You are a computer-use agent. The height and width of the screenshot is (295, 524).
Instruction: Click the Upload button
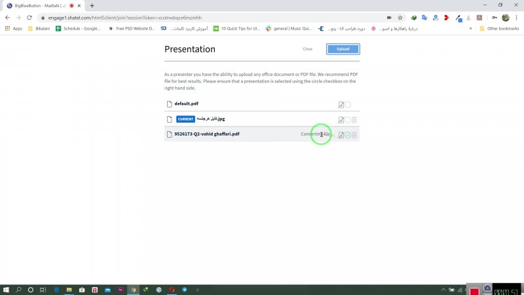pos(343,49)
